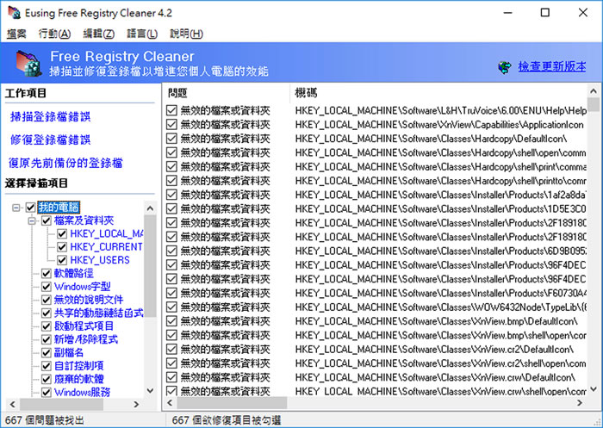Uncheck the Windows字型 scan item

point(47,286)
